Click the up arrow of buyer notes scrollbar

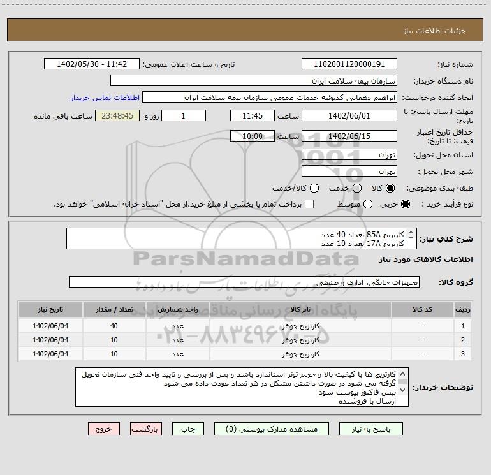(x=403, y=374)
